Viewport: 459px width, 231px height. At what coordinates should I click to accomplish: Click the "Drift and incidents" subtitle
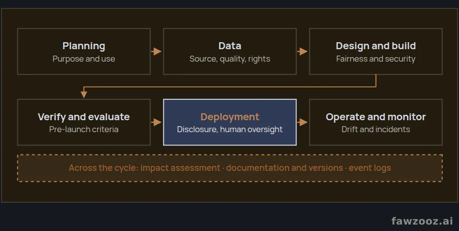point(376,129)
